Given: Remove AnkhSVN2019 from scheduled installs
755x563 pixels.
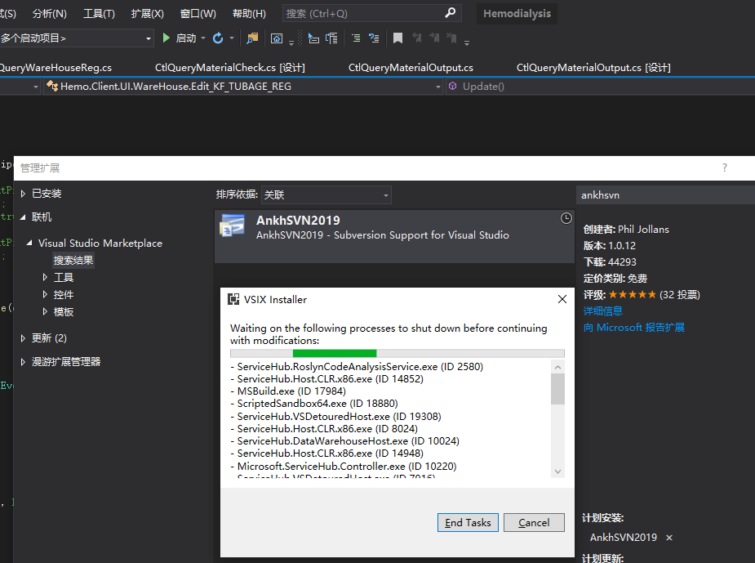Looking at the screenshot, I should [669, 538].
